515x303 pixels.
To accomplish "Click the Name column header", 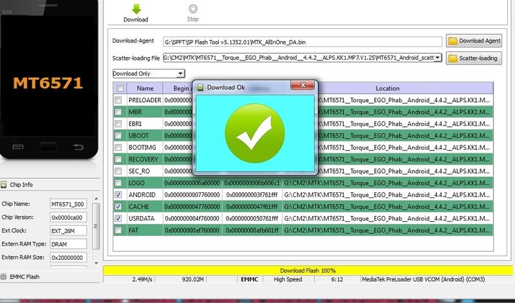I will coord(145,88).
